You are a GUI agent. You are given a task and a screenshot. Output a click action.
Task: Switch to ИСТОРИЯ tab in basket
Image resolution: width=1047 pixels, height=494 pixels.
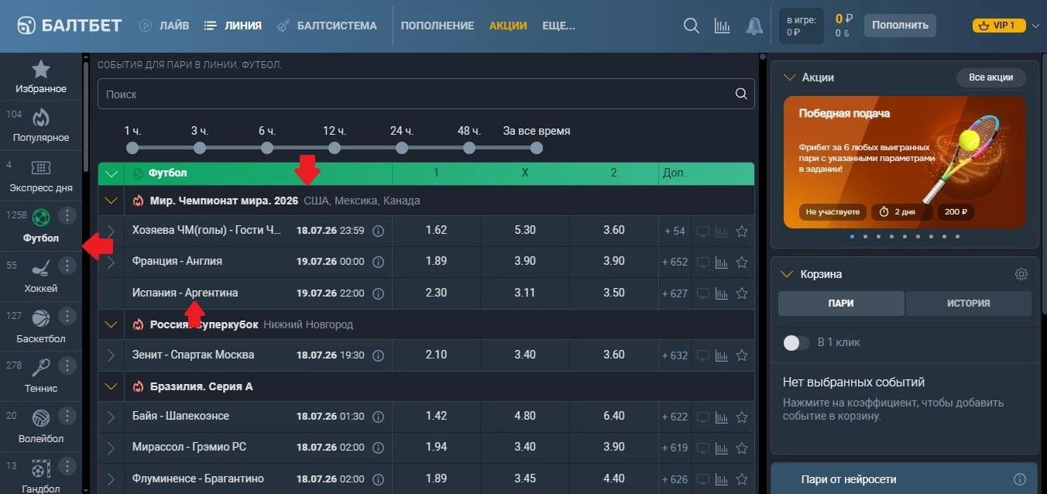(x=968, y=304)
